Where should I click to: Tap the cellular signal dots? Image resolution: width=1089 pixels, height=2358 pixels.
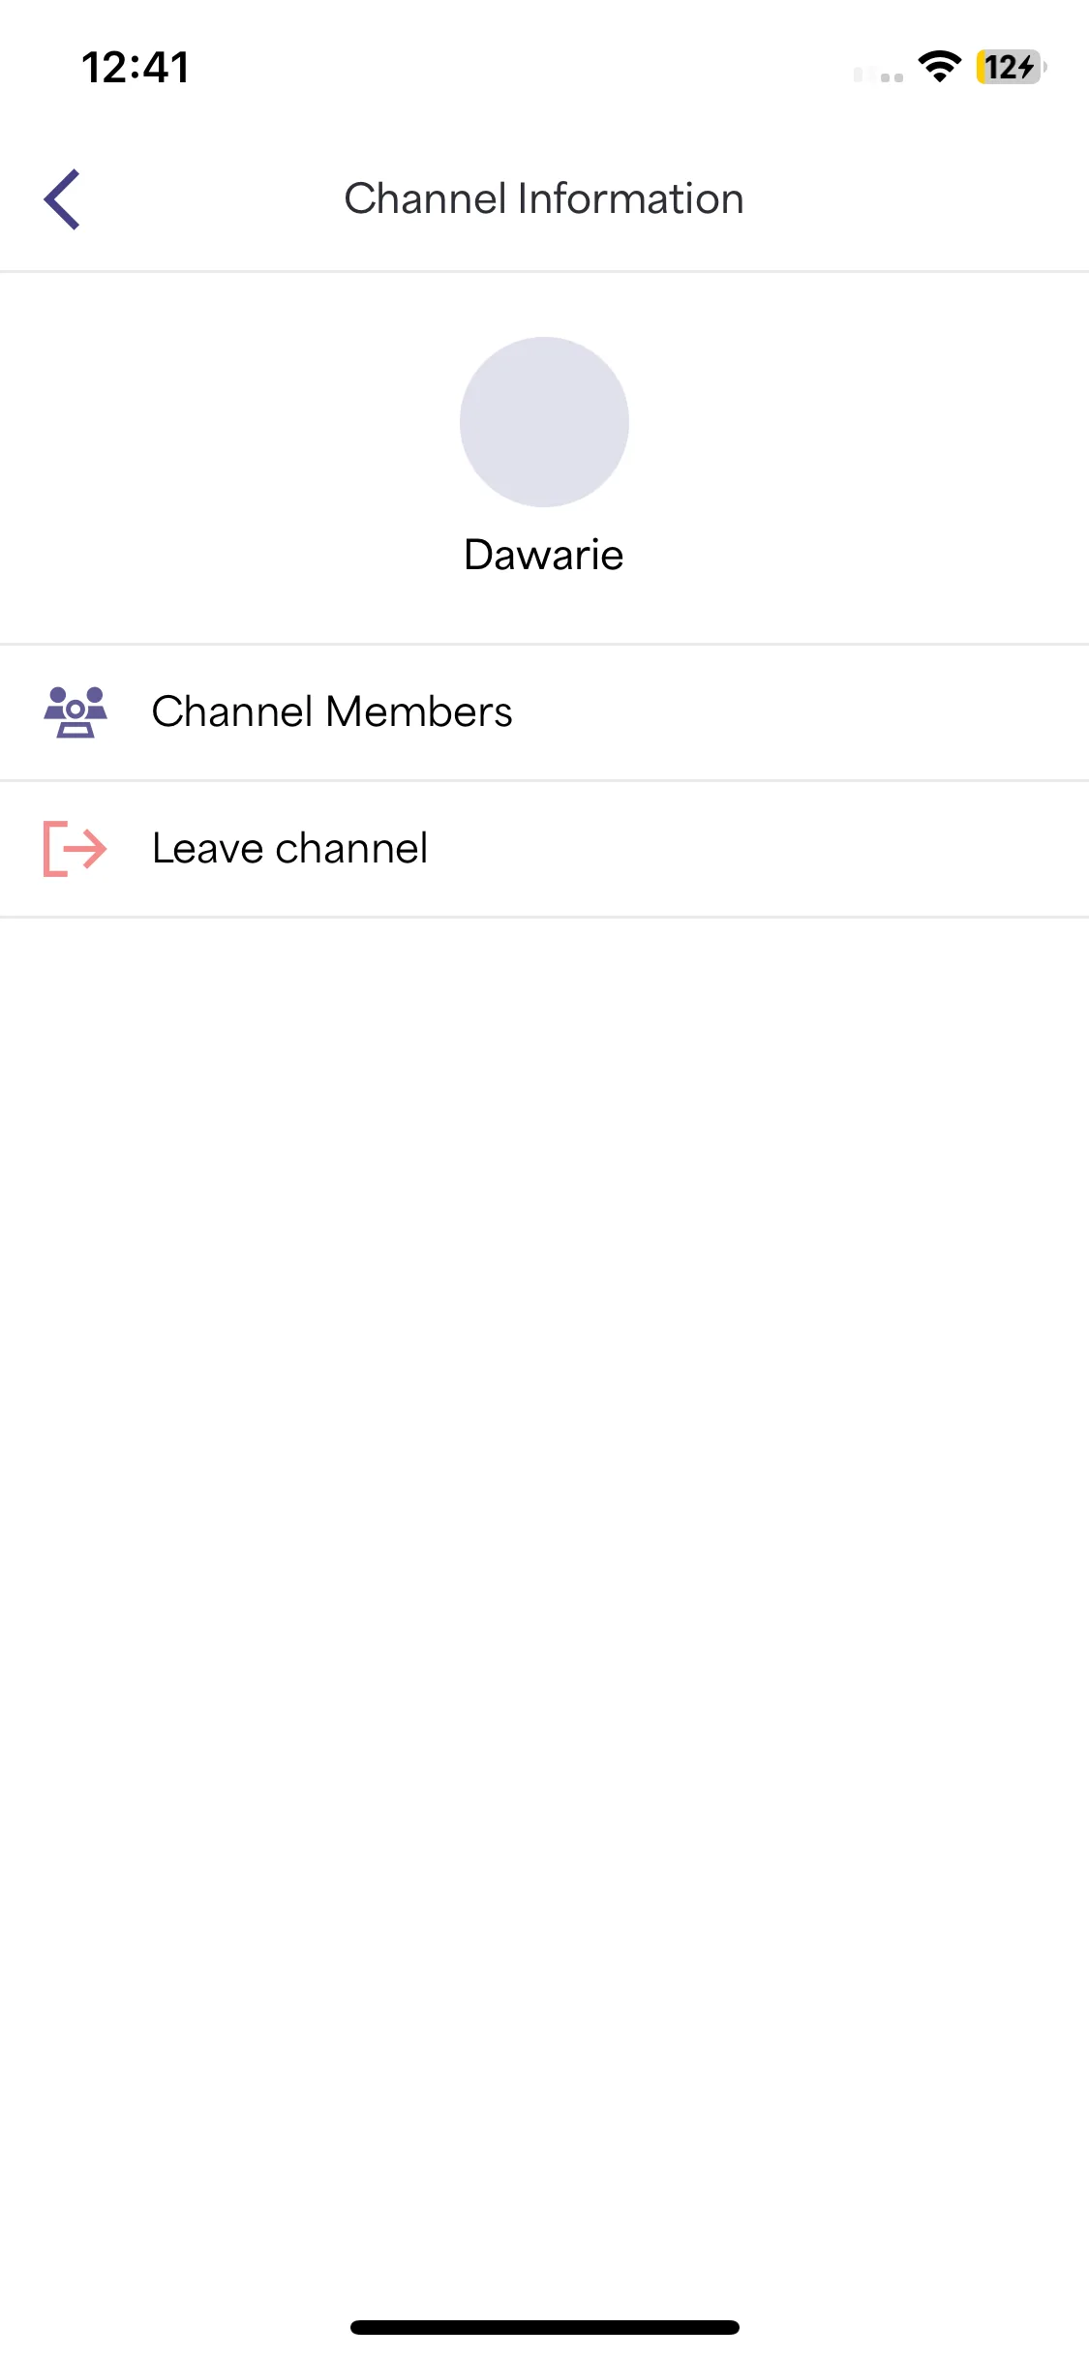(879, 75)
